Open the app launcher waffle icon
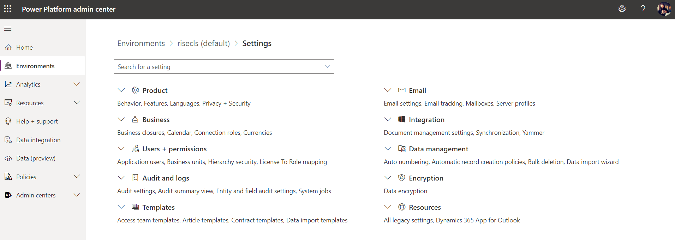 [8, 9]
